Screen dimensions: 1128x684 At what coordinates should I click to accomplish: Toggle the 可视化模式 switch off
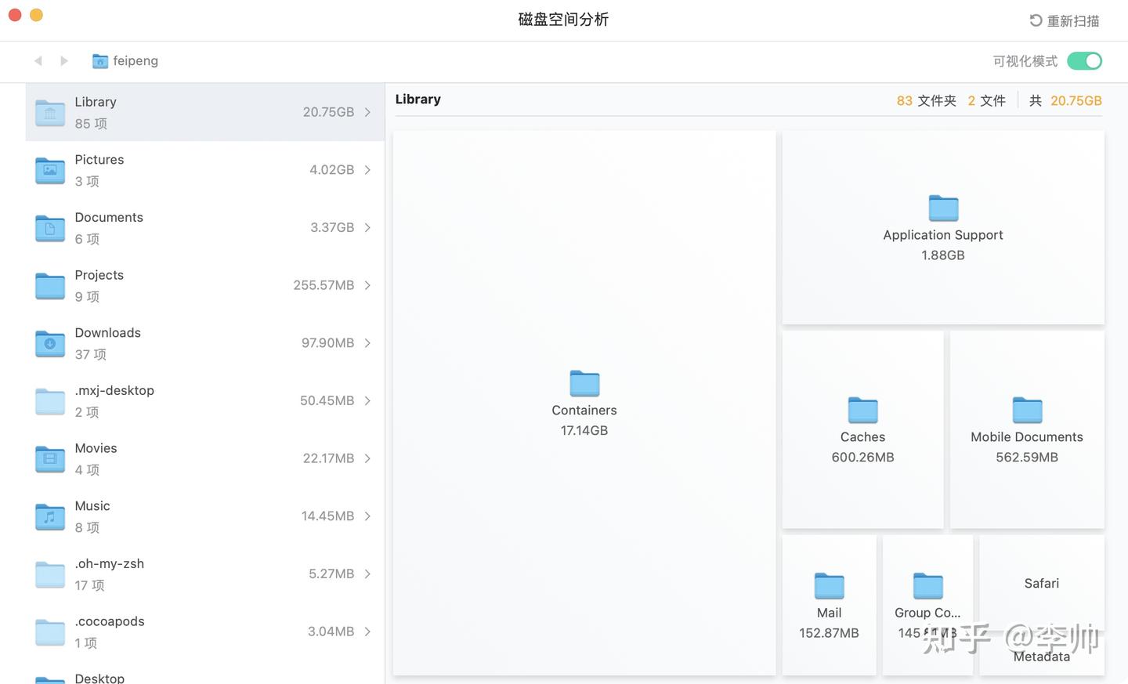tap(1084, 61)
